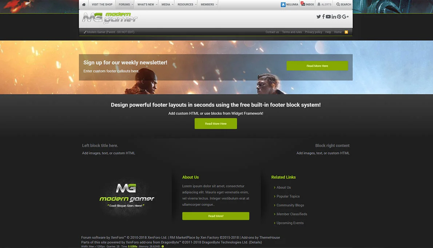Viewport: 433px width, 248px height.
Task: Expand the Members dropdown arrow
Action: 216,5
